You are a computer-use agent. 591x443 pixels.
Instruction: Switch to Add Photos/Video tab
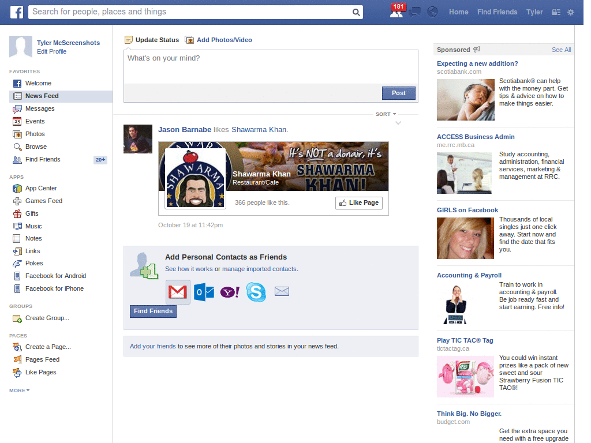pos(219,40)
